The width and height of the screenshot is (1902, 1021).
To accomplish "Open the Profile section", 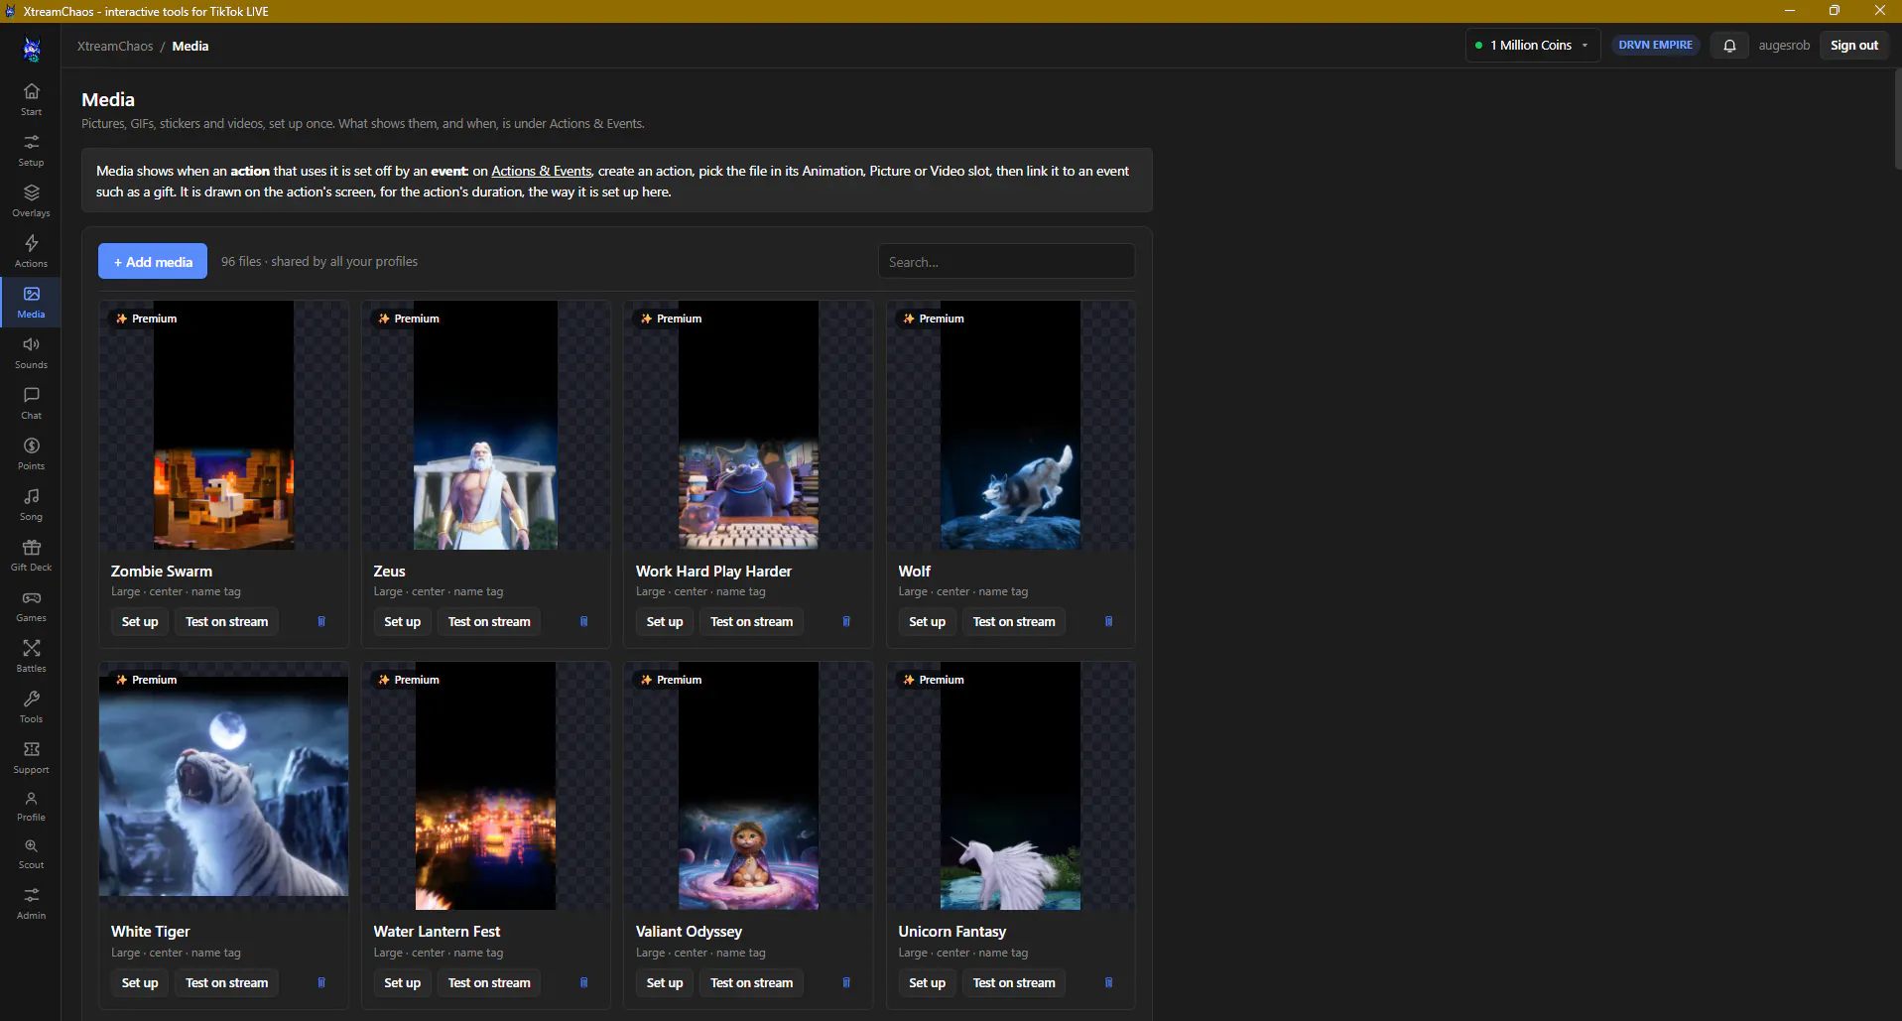I will tap(31, 806).
